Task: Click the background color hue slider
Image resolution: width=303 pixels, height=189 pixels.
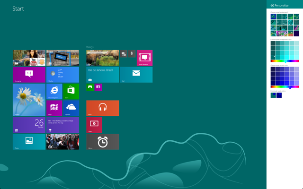Action: click(x=285, y=61)
